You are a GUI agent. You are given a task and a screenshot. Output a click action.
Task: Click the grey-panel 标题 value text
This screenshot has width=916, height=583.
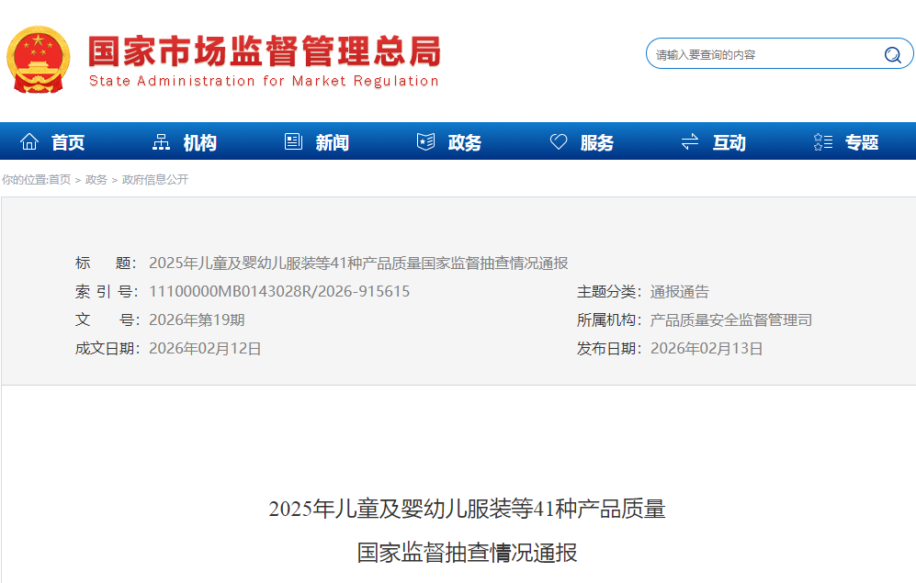tap(358, 263)
